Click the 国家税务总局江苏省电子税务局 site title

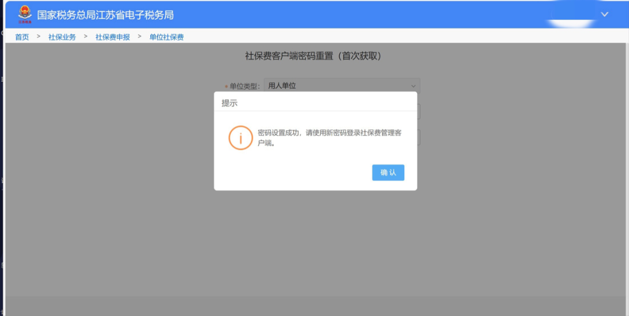(x=105, y=15)
